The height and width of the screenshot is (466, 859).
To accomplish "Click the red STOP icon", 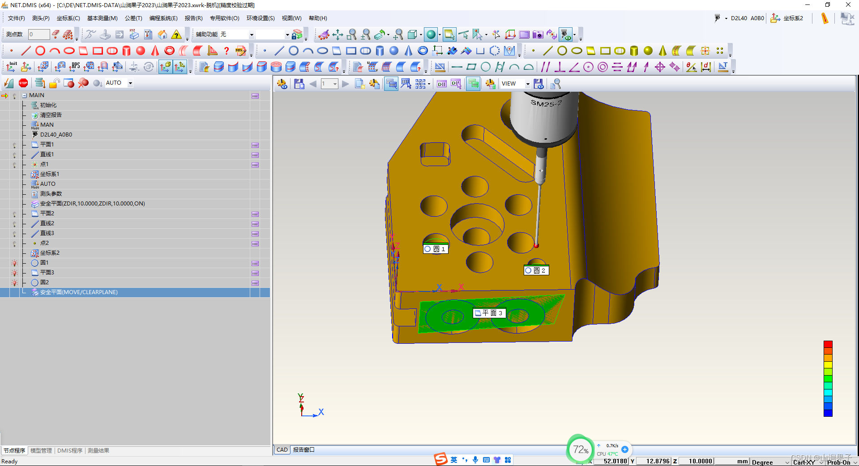I will point(23,83).
